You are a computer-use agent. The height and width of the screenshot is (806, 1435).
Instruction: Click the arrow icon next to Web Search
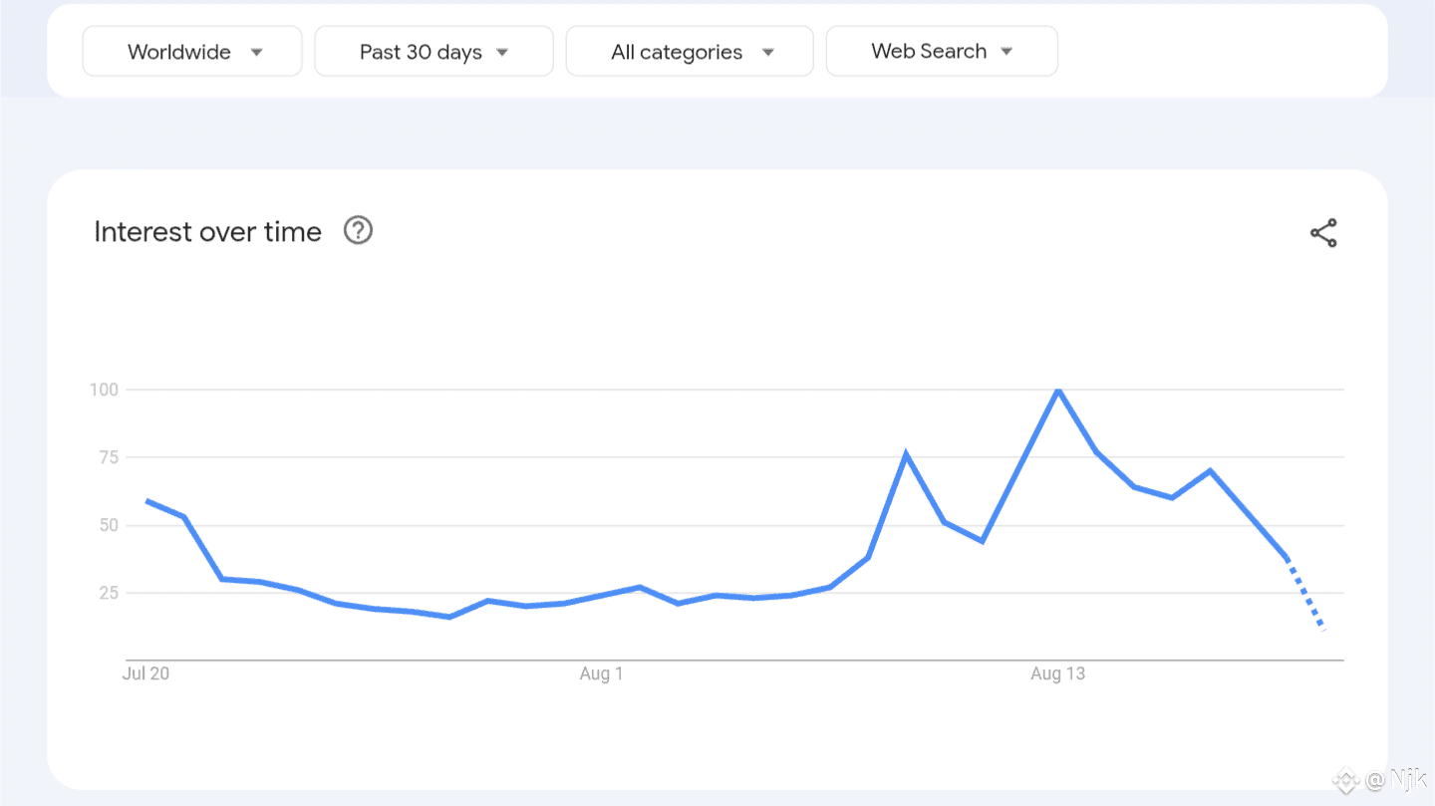coord(1006,52)
